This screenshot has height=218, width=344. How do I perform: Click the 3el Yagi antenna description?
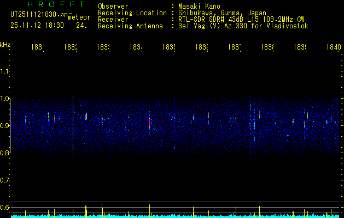tap(243, 26)
